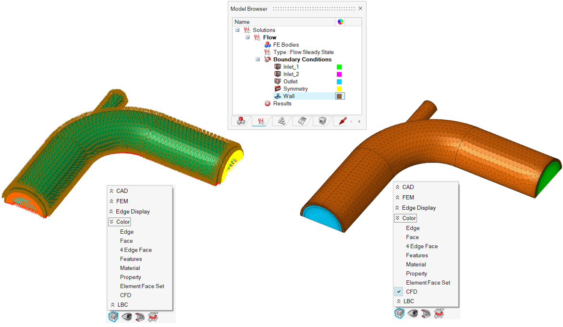Click the Flow solution icon

click(x=257, y=38)
